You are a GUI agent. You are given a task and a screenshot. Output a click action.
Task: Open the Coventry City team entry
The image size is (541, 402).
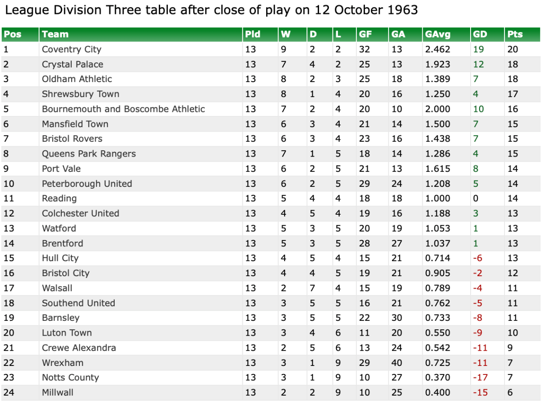click(x=71, y=49)
